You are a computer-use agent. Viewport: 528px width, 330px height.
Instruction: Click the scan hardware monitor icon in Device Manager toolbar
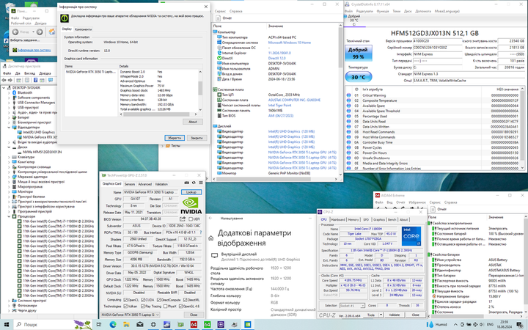coord(51,80)
